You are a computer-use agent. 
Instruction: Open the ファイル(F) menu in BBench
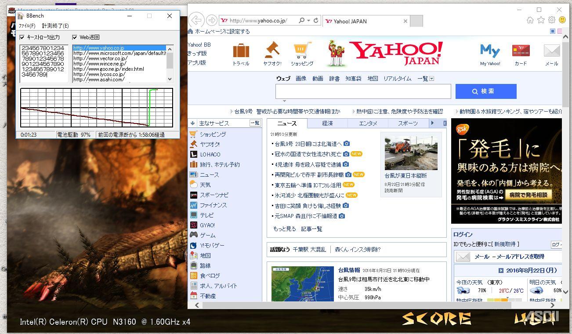point(27,26)
